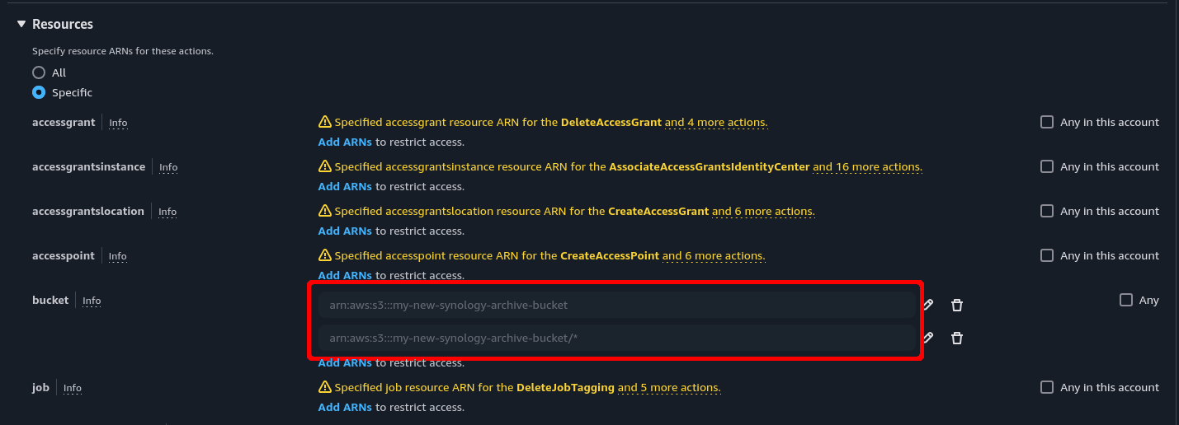Click warning icon beside AssociateAccessGrantsIdentityCenter message
Viewport: 1179px width, 425px height.
[325, 166]
